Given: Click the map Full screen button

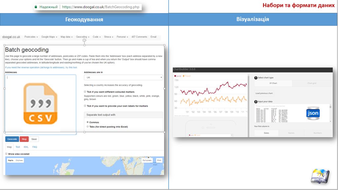Looking at the screenshot, I should [x=147, y=160].
